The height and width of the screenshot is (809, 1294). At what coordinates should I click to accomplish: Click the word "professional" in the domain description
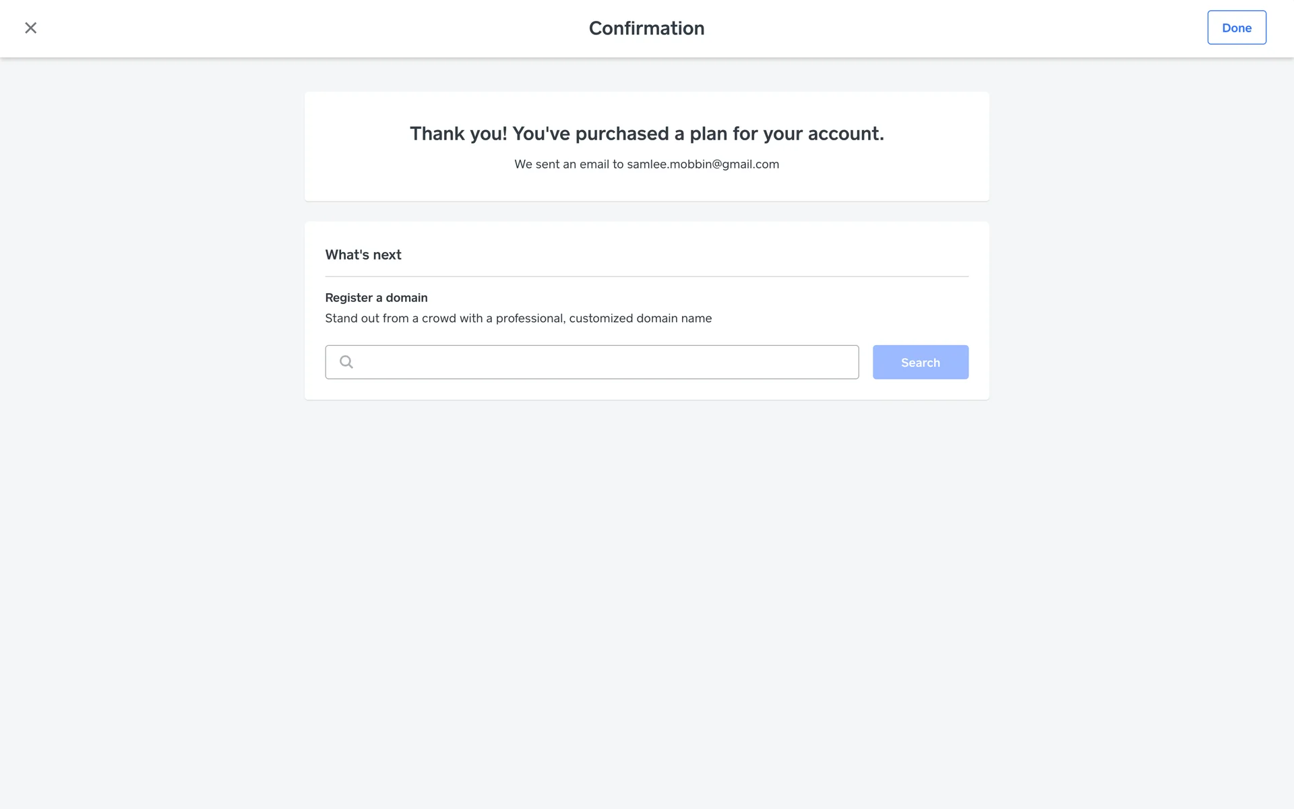pyautogui.click(x=530, y=318)
